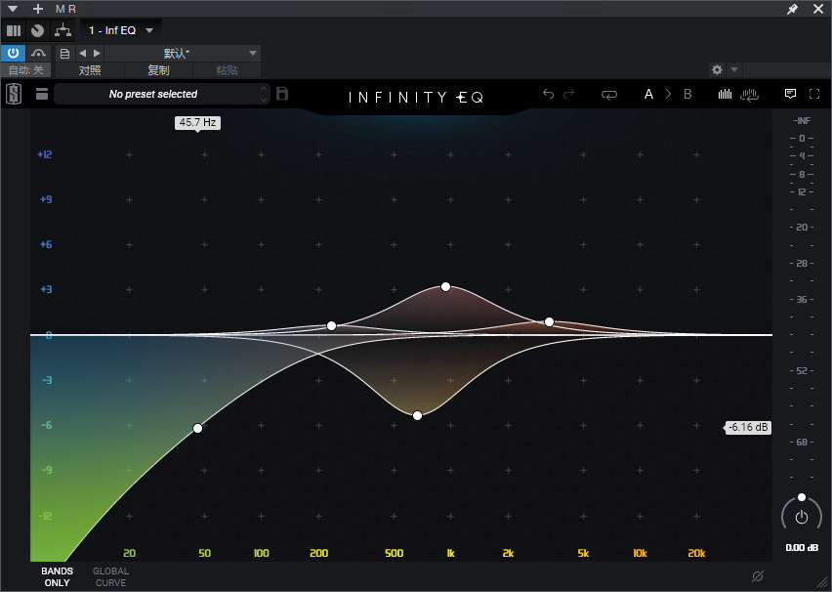The width and height of the screenshot is (832, 592).
Task: Click the +12 gain scale label
Action: (x=45, y=154)
